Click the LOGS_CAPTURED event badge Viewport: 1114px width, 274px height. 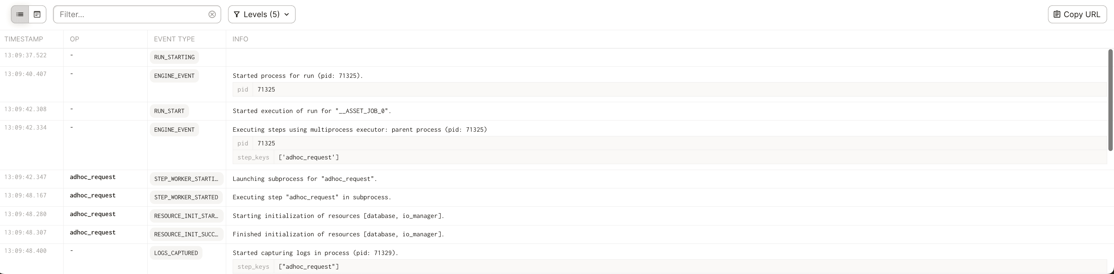click(x=176, y=253)
